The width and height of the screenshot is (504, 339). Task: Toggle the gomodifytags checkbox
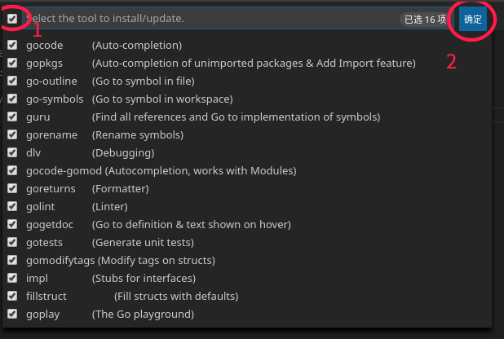pyautogui.click(x=12, y=260)
